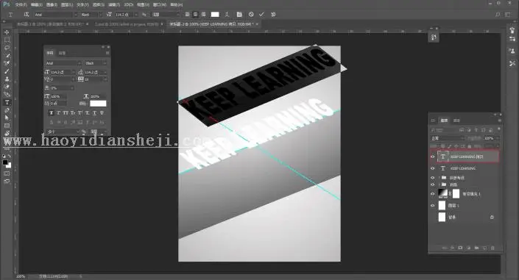
Task: Apply Underline style in Character panel
Action: 95,113
